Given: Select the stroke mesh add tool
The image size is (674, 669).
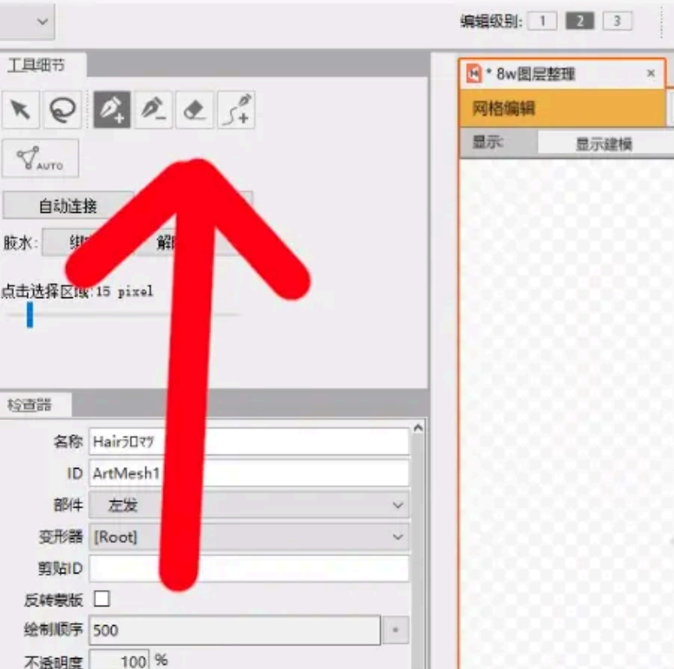Looking at the screenshot, I should coord(236,110).
